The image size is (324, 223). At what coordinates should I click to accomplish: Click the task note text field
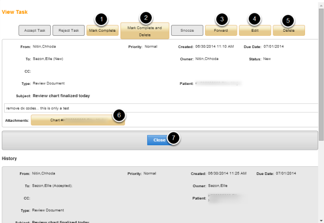pos(154,108)
